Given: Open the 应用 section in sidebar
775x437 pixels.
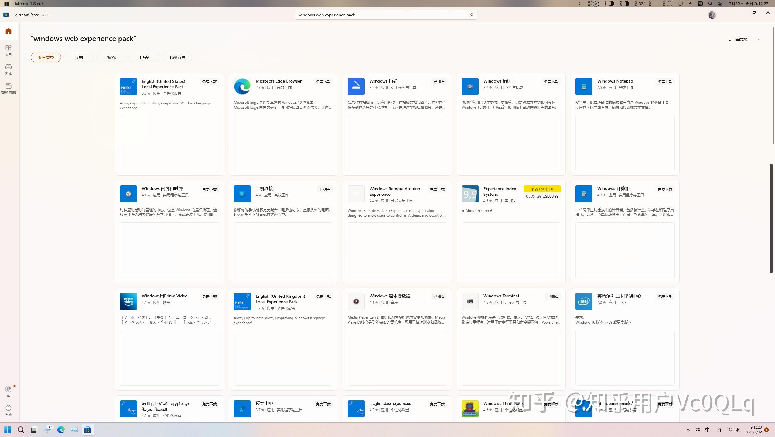Looking at the screenshot, I should tap(9, 50).
